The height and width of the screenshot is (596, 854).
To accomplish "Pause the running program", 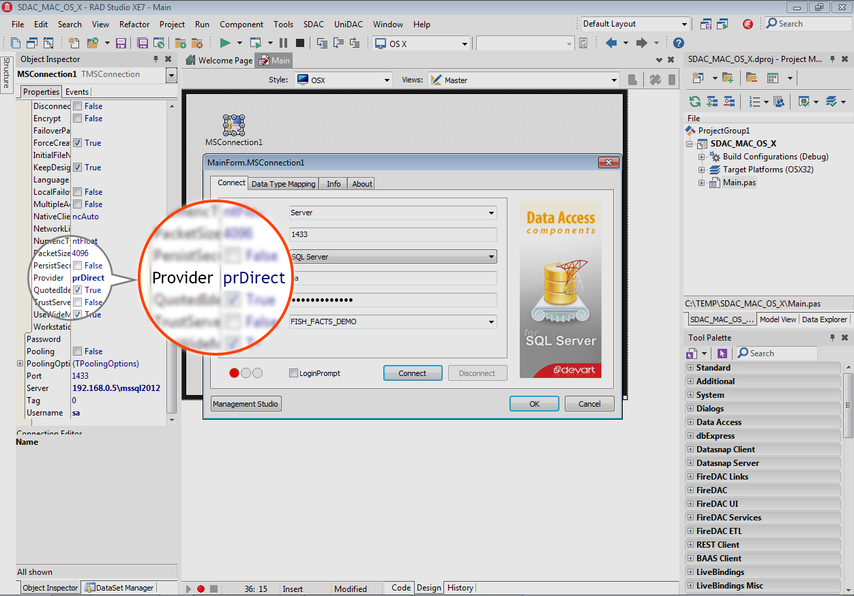I will pyautogui.click(x=283, y=43).
